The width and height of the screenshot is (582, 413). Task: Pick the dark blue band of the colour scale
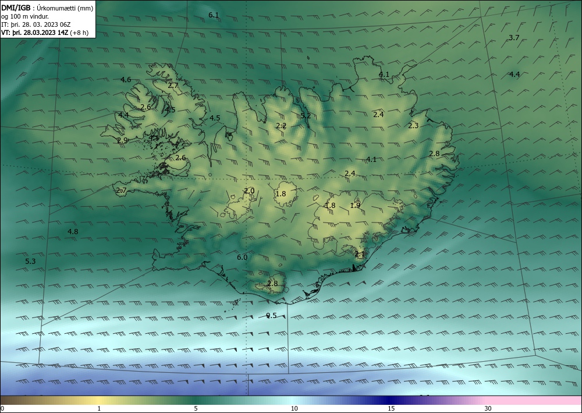390,400
